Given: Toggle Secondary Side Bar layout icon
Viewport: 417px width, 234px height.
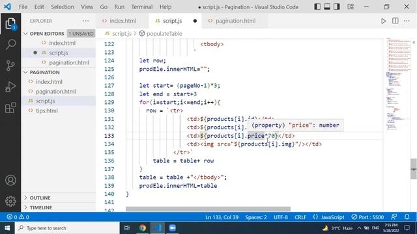Looking at the screenshot, I should click(x=337, y=6).
